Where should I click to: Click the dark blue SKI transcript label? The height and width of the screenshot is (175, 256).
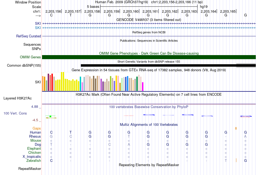click(x=38, y=23)
